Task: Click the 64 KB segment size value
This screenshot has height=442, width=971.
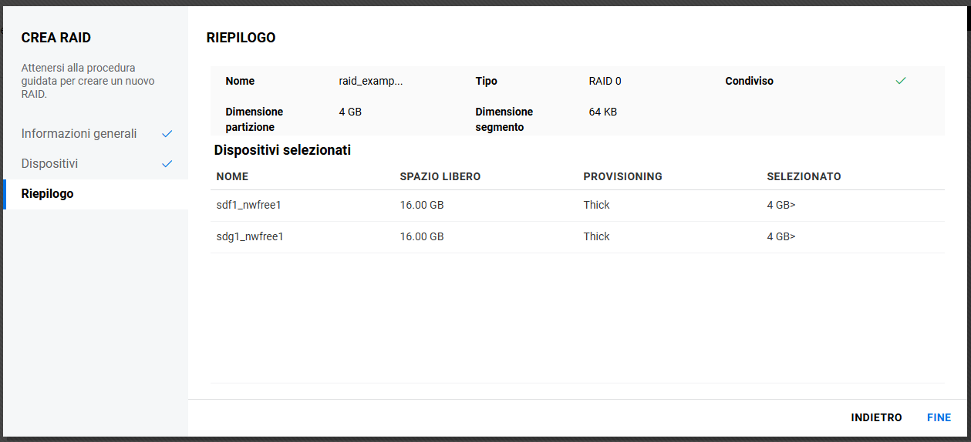Action: point(602,112)
